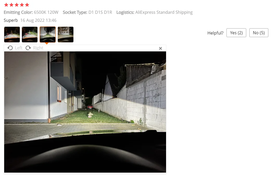This screenshot has height=176, width=272.
Task: Open the first review photo thumbnail
Action: tap(12, 35)
